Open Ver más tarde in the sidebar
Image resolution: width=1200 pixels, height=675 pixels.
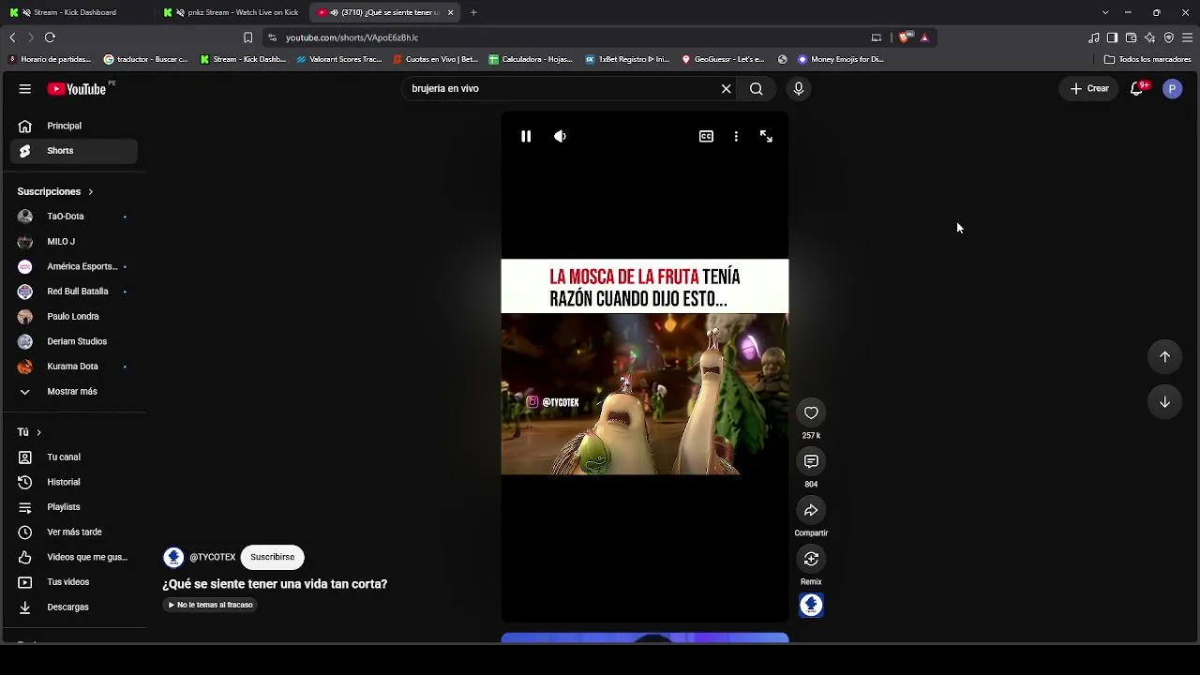pos(74,532)
